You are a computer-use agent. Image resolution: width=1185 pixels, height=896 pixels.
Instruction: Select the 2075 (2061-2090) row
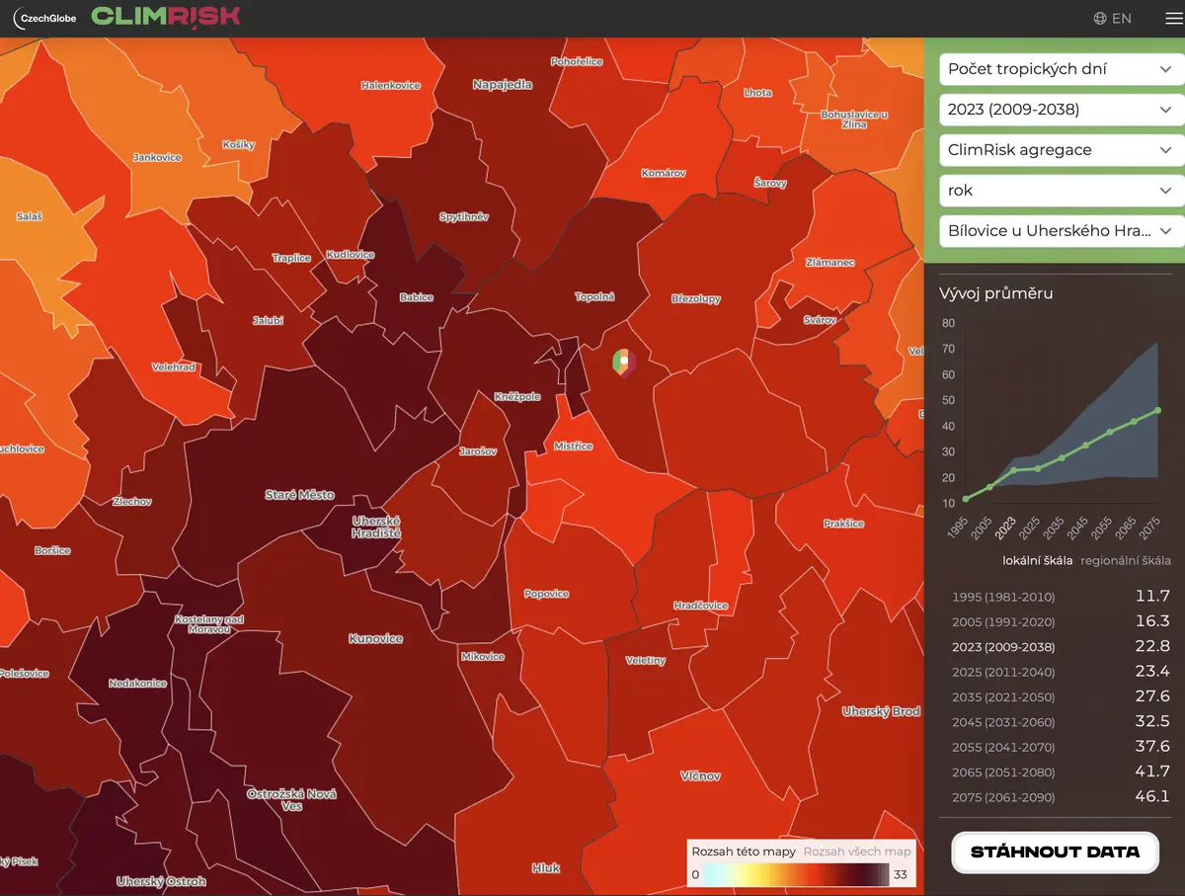coord(1061,797)
